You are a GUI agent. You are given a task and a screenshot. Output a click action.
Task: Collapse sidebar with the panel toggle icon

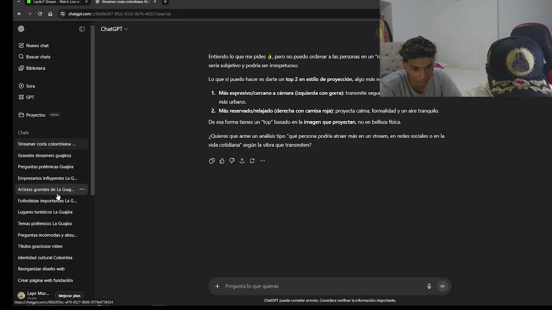82,29
